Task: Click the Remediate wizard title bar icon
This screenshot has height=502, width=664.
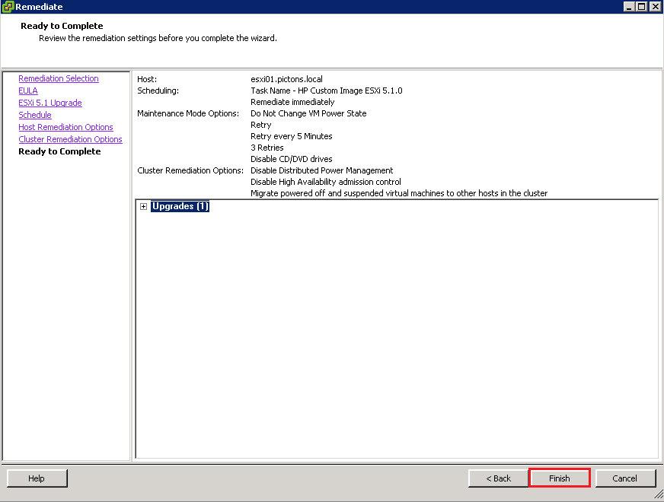Action: [8, 7]
